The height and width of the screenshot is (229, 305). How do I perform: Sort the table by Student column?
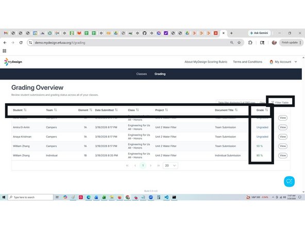click(x=25, y=110)
